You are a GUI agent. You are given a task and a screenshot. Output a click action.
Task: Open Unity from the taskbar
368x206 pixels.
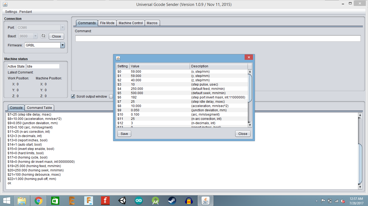(x=122, y=201)
